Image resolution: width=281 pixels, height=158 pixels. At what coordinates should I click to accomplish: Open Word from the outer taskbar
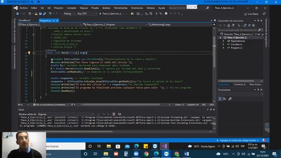click(x=187, y=154)
